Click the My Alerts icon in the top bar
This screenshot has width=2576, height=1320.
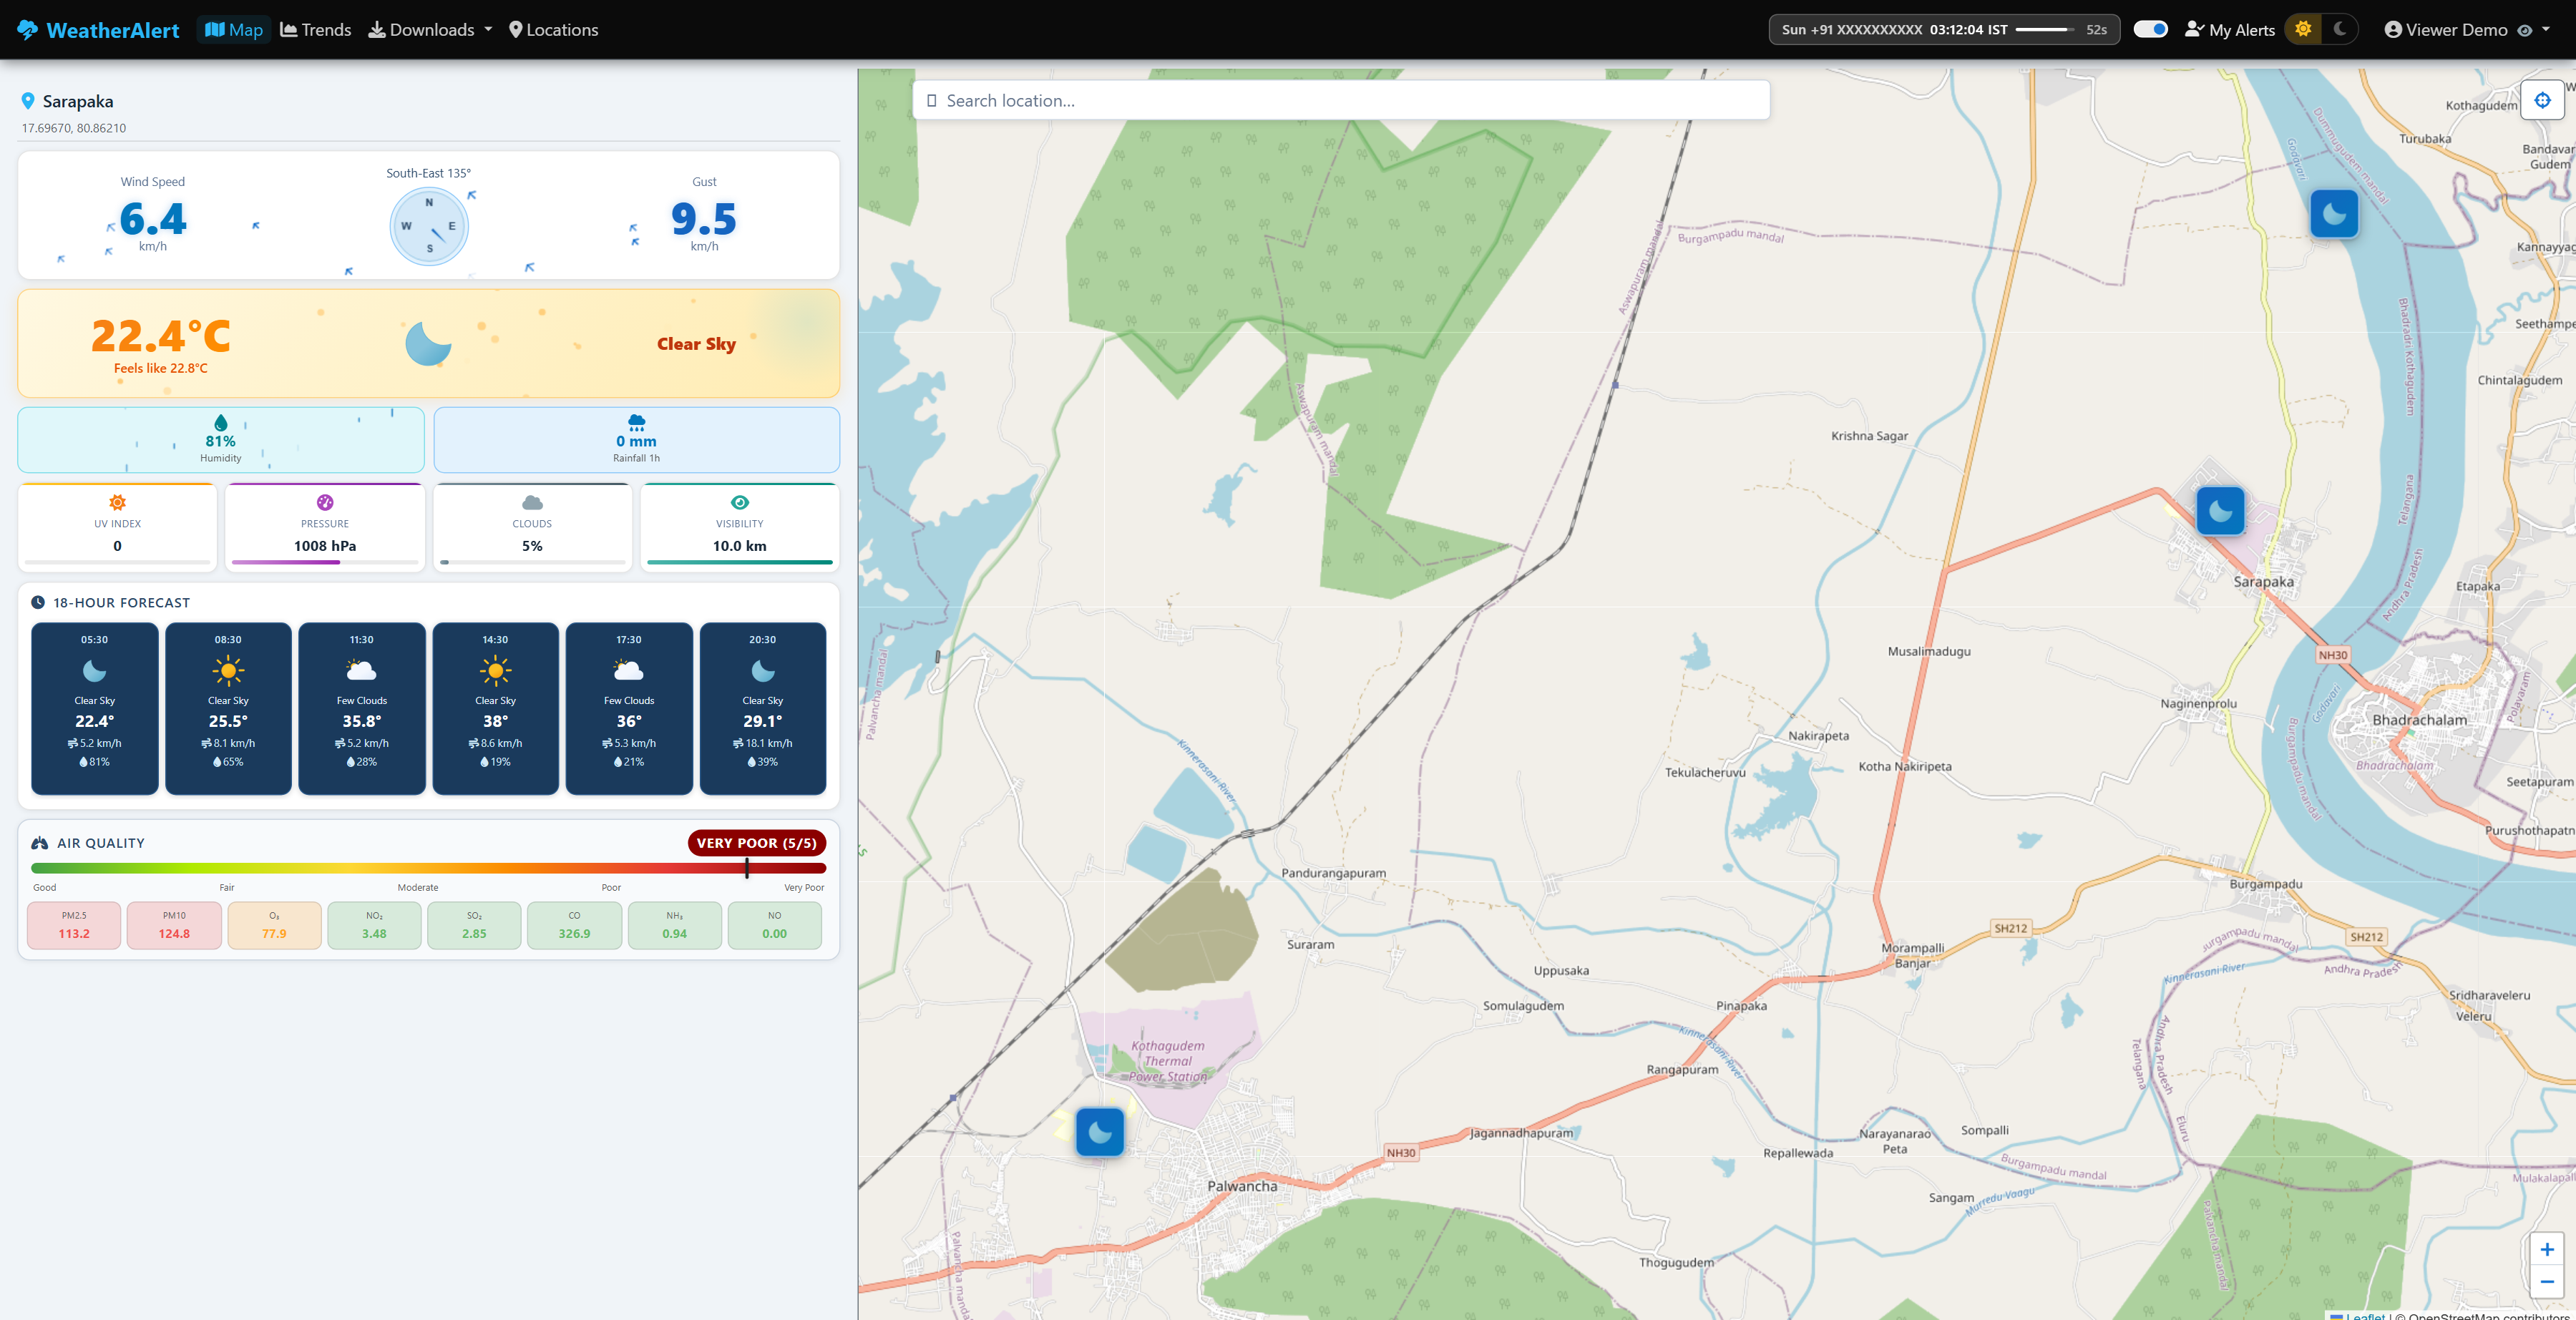pyautogui.click(x=2196, y=29)
